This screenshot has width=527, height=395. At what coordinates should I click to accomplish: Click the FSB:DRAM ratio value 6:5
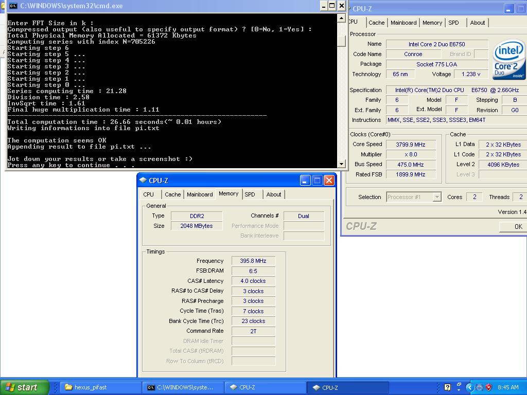pos(253,271)
